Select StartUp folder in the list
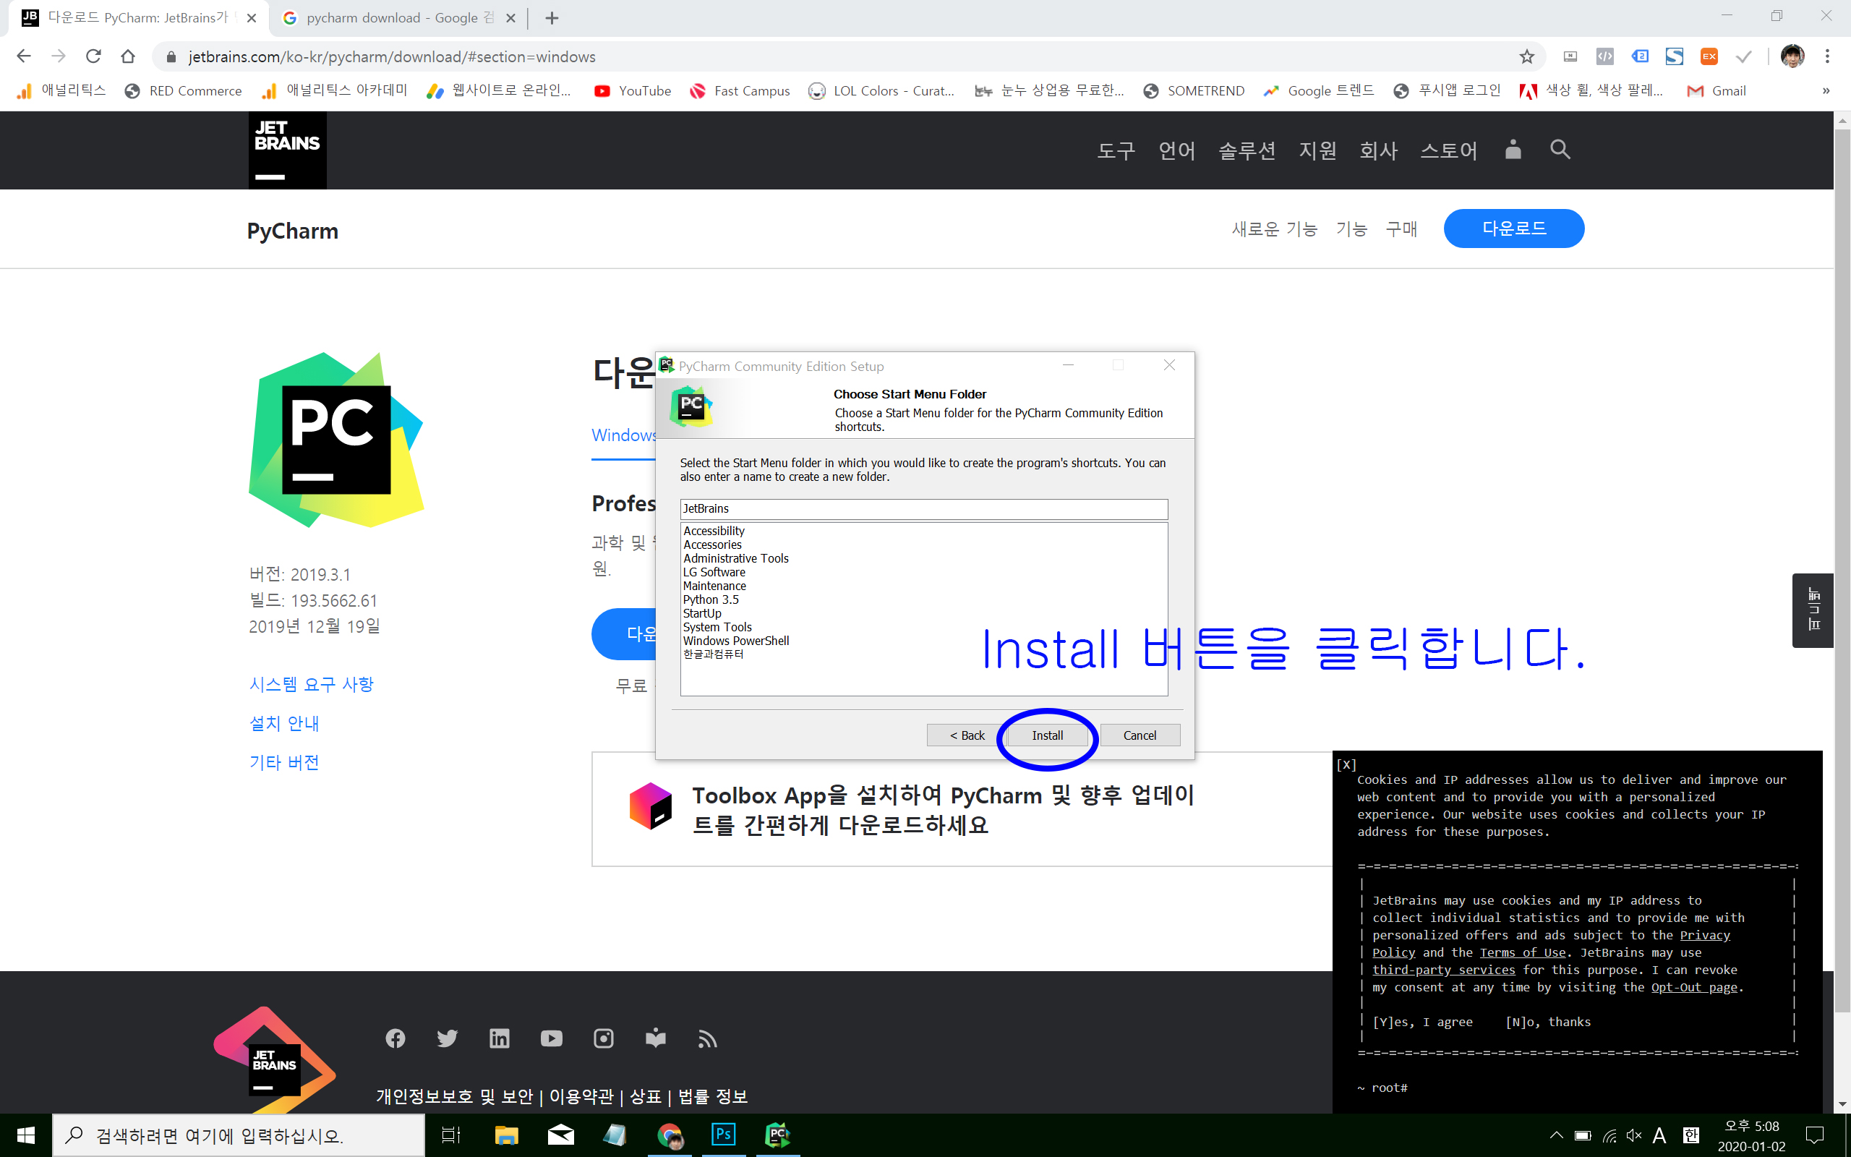Screen dimensions: 1851x1157 coord(702,614)
